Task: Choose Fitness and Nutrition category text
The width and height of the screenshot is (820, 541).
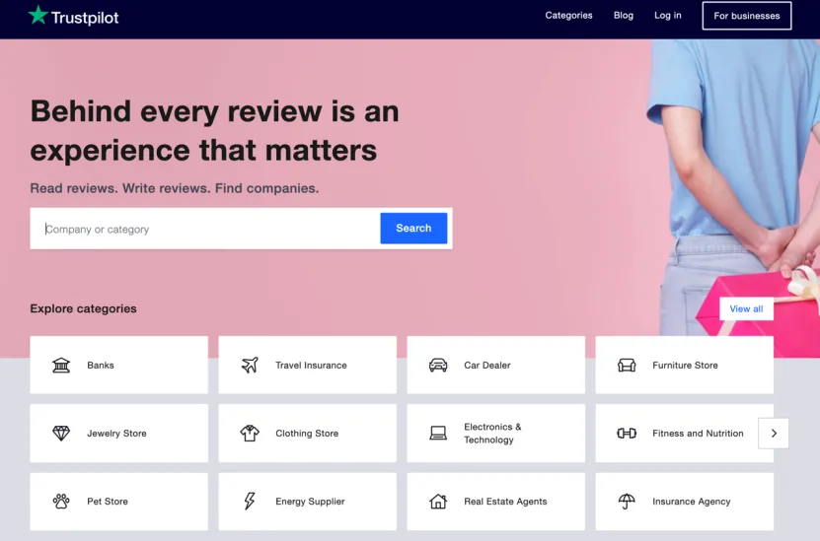Action: point(698,433)
